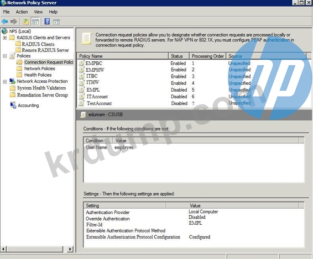Image resolution: width=313 pixels, height=259 pixels.
Task: Go back with the blue arrow
Action: click(4, 22)
